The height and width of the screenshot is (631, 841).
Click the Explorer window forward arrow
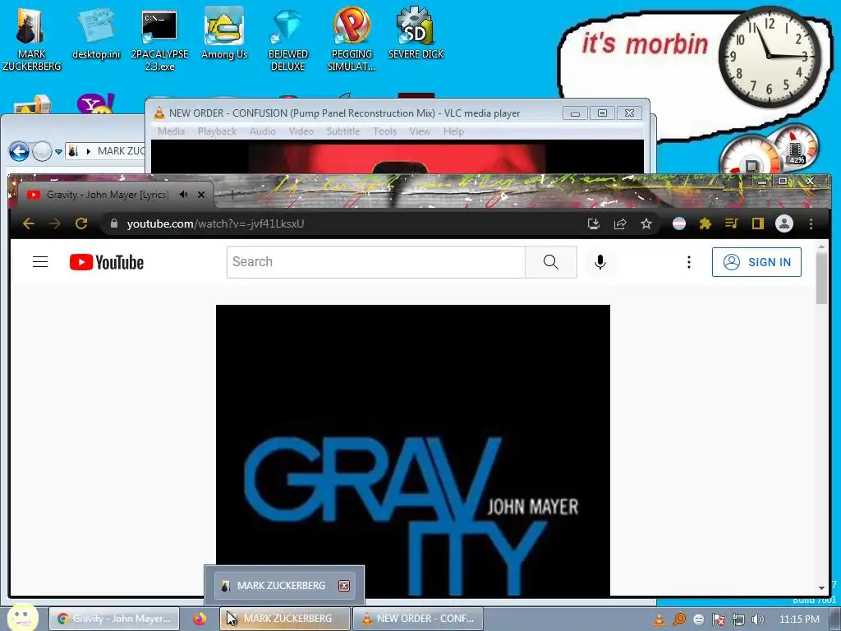[x=42, y=152]
